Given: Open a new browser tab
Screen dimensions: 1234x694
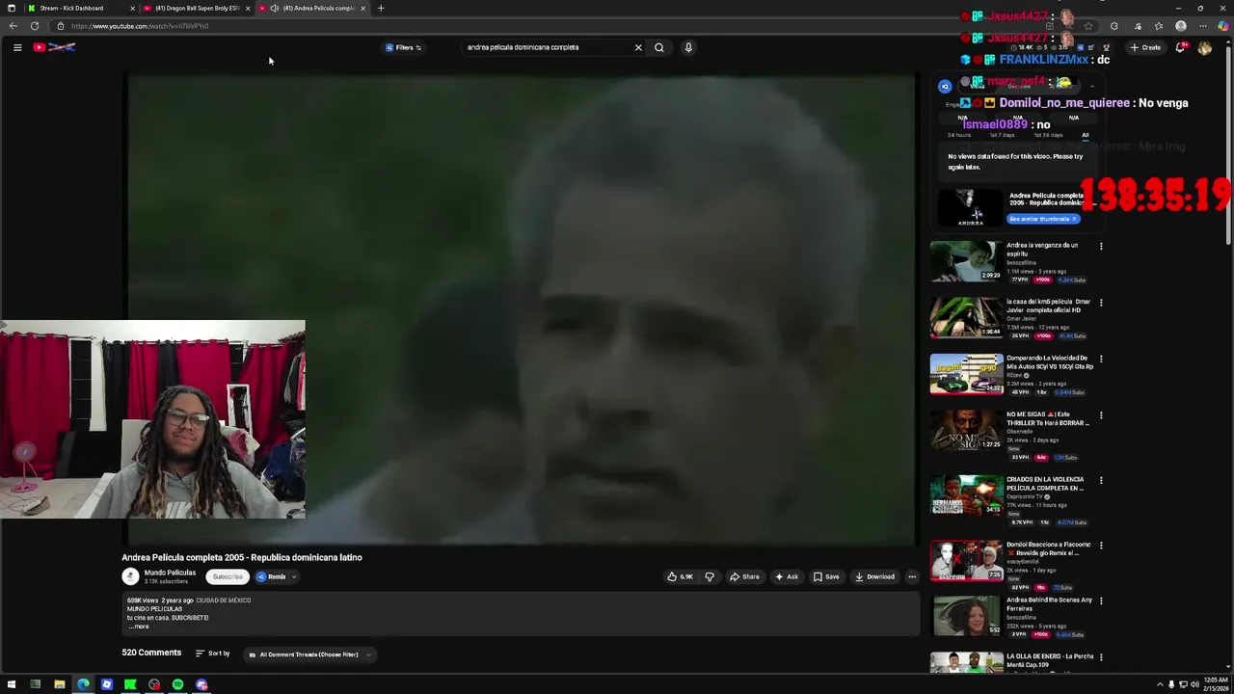Looking at the screenshot, I should [381, 8].
